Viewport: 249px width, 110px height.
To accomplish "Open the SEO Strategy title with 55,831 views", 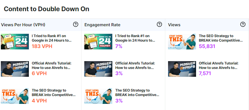I will [221, 38].
